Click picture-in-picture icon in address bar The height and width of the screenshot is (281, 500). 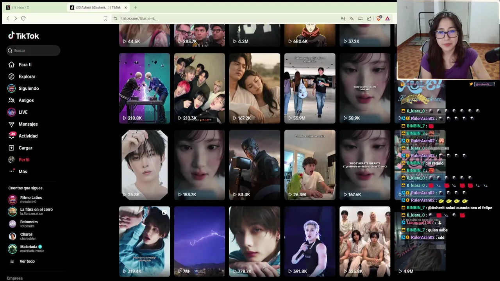[360, 18]
